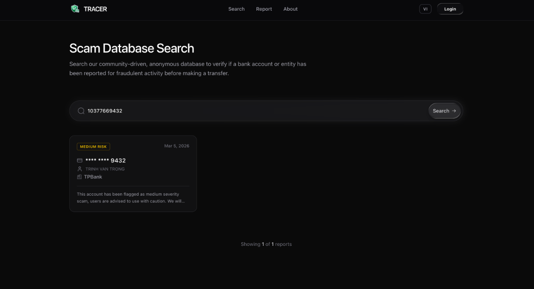Screen dimensions: 534x289
Task: Click the Mar 5, 2026 report date
Action: (177, 146)
